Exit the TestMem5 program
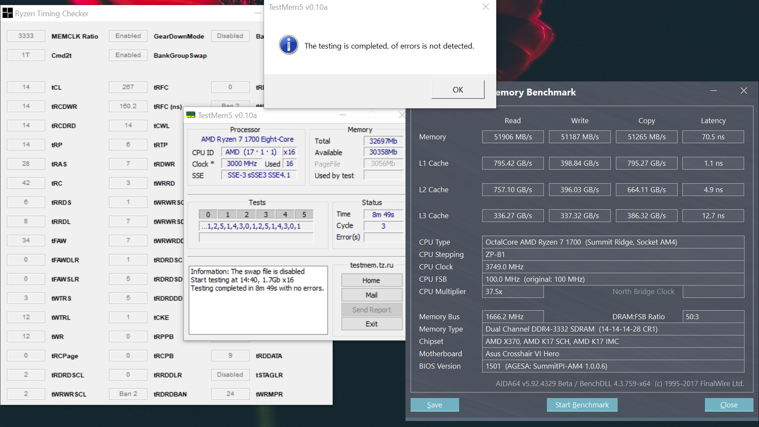759x427 pixels. pyautogui.click(x=371, y=324)
